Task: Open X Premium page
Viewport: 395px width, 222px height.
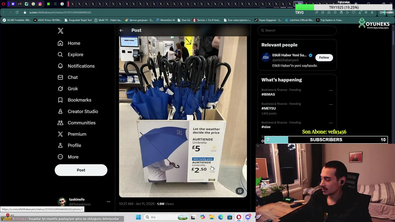Action: click(x=72, y=134)
